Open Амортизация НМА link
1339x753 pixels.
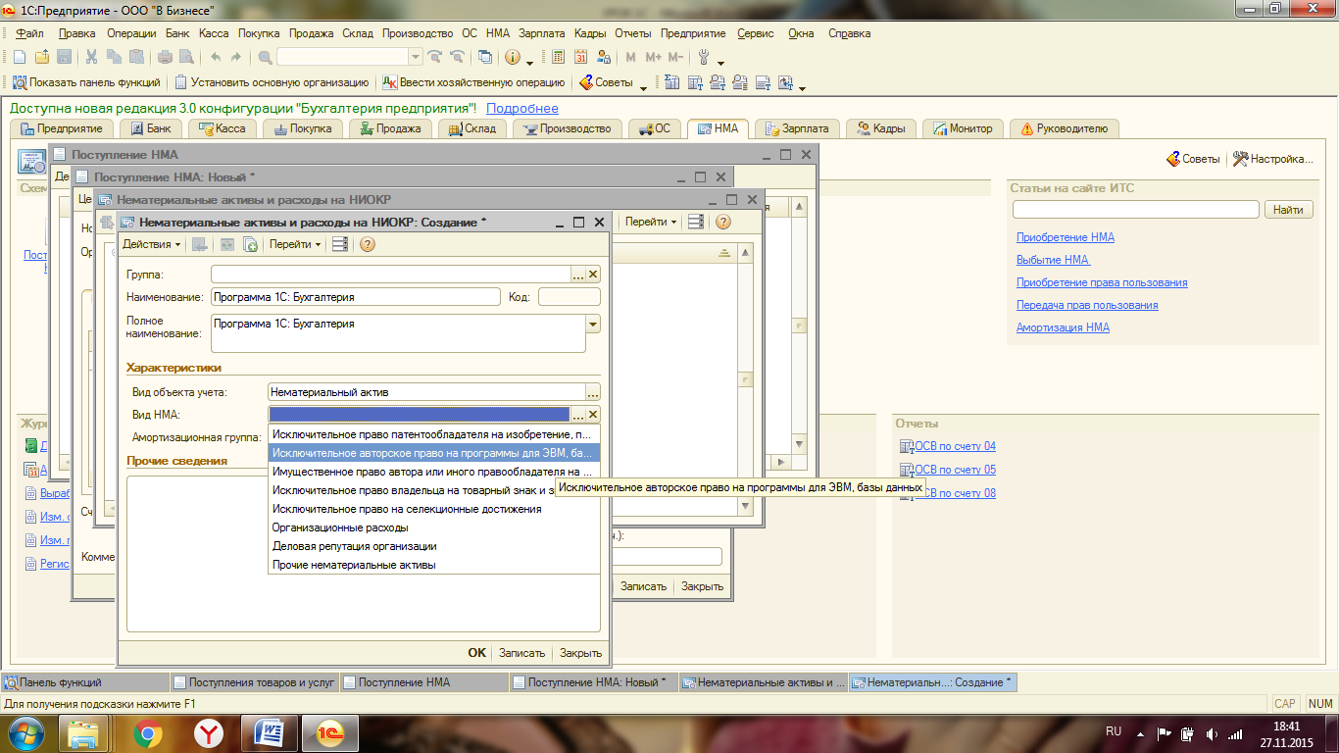click(1063, 327)
